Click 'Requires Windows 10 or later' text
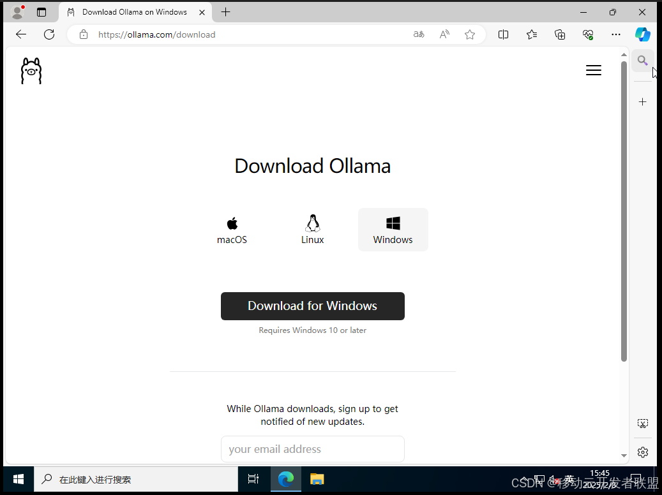 tap(312, 330)
